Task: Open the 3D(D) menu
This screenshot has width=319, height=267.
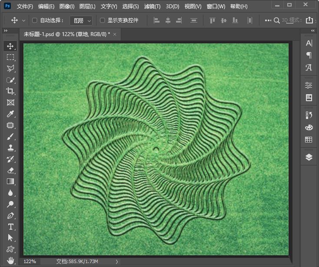Action: click(x=173, y=7)
